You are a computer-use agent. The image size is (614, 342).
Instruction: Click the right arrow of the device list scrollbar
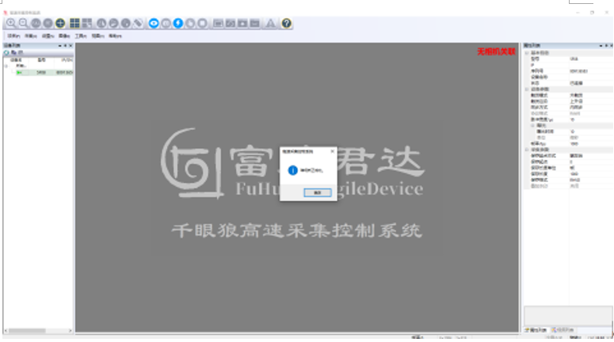point(70,331)
